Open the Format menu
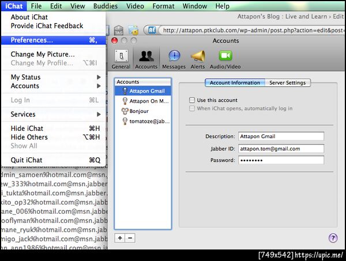The width and height of the screenshot is (346, 261). pos(163,6)
